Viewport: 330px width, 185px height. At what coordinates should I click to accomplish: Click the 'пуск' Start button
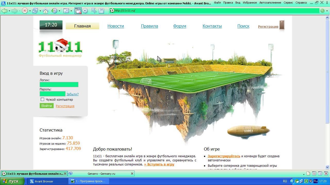click(x=11, y=181)
